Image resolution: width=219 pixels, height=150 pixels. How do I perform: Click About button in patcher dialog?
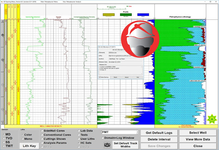(x=127, y=77)
